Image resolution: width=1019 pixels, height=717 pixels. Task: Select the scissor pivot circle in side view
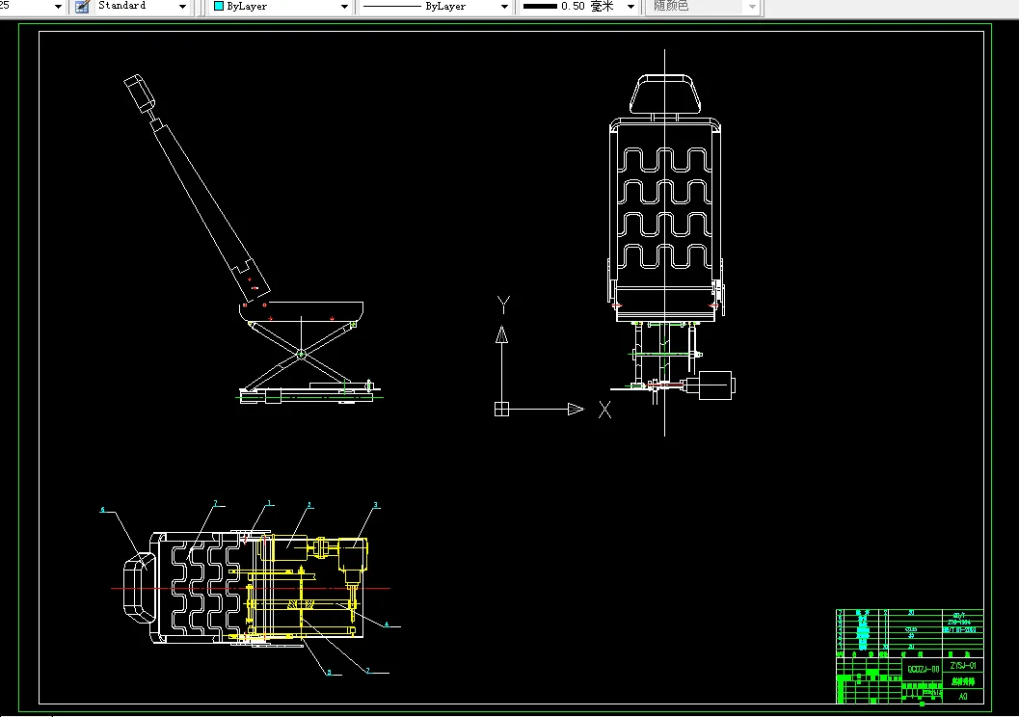click(301, 354)
